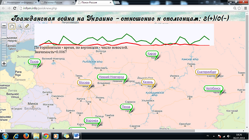Open a new browser tab
Screen dimensions: 249x140
[x=117, y=3]
